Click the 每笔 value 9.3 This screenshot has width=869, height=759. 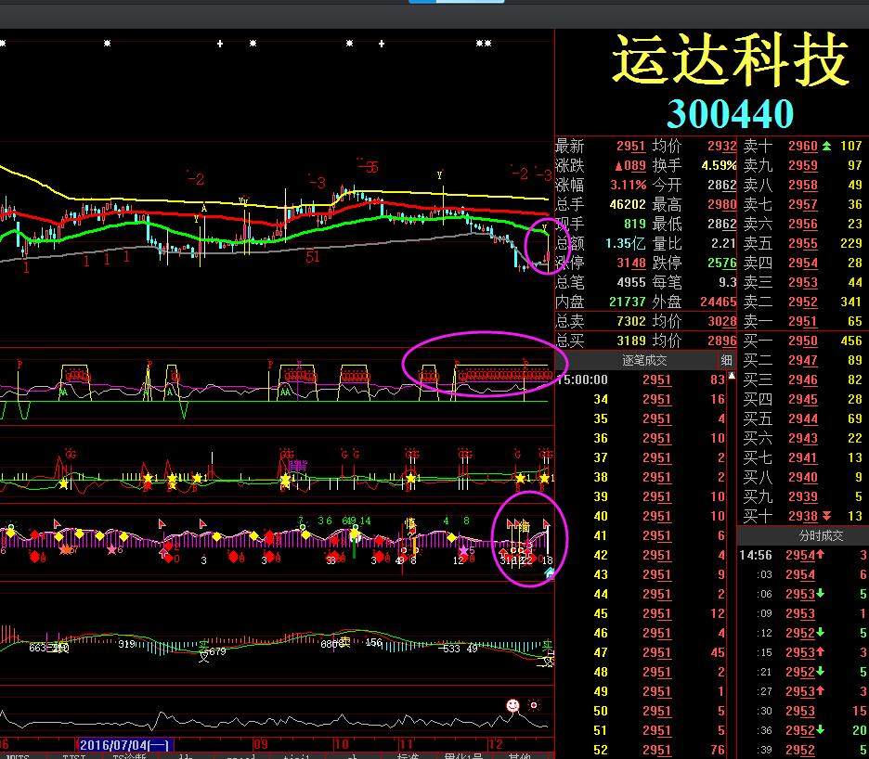click(728, 283)
